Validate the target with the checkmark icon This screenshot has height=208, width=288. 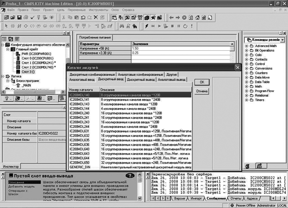coord(33,18)
